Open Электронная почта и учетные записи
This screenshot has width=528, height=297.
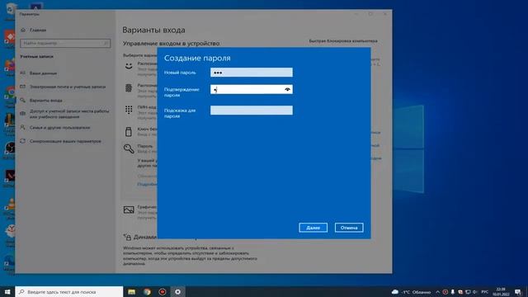68,87
